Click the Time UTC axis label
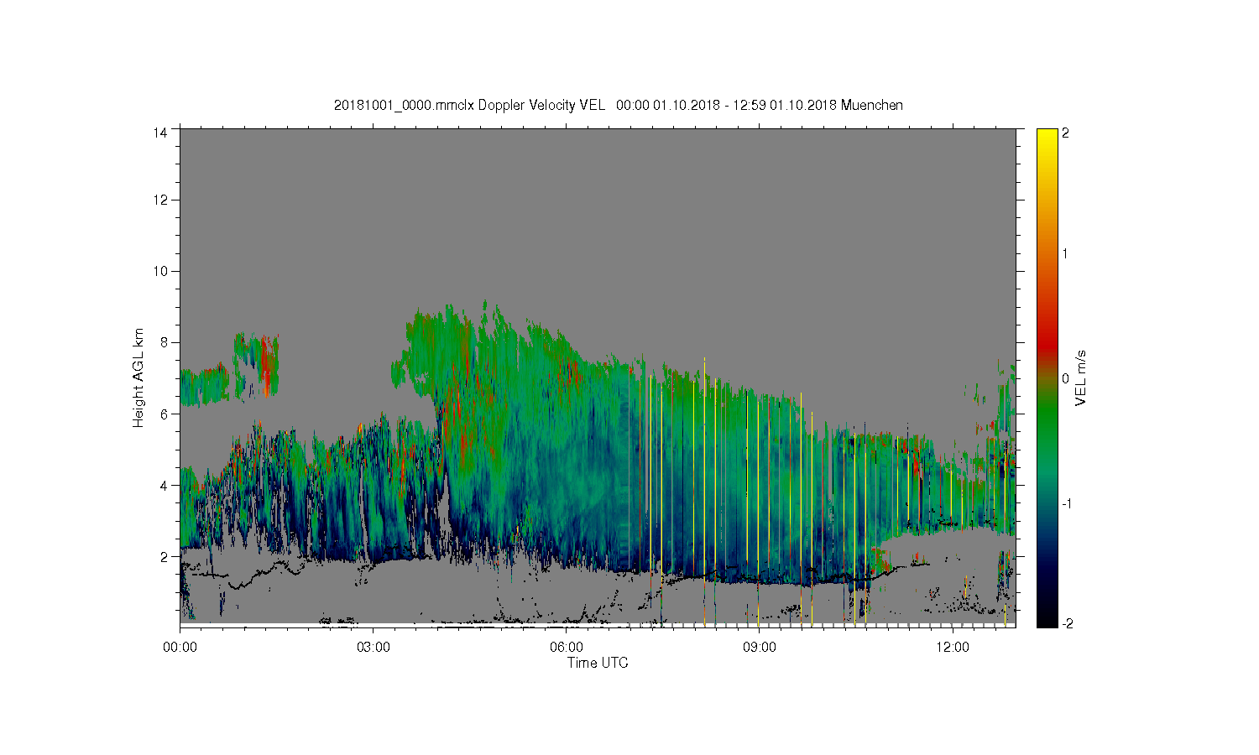 [598, 663]
